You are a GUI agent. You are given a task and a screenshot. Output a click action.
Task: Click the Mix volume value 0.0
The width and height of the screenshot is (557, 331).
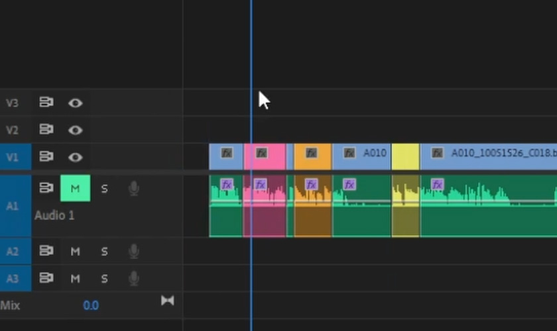point(91,305)
